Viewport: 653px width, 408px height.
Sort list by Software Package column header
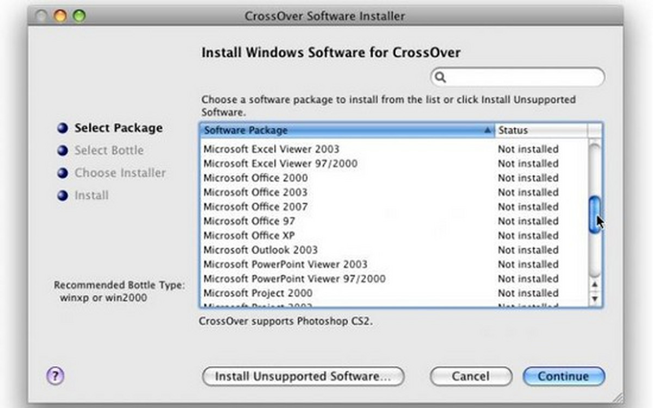347,130
